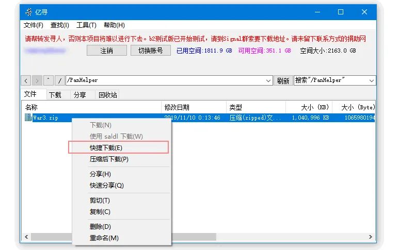Click the 注销 button
This screenshot has width=398, height=250.
[107, 51]
